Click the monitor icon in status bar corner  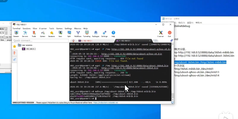click(x=172, y=102)
